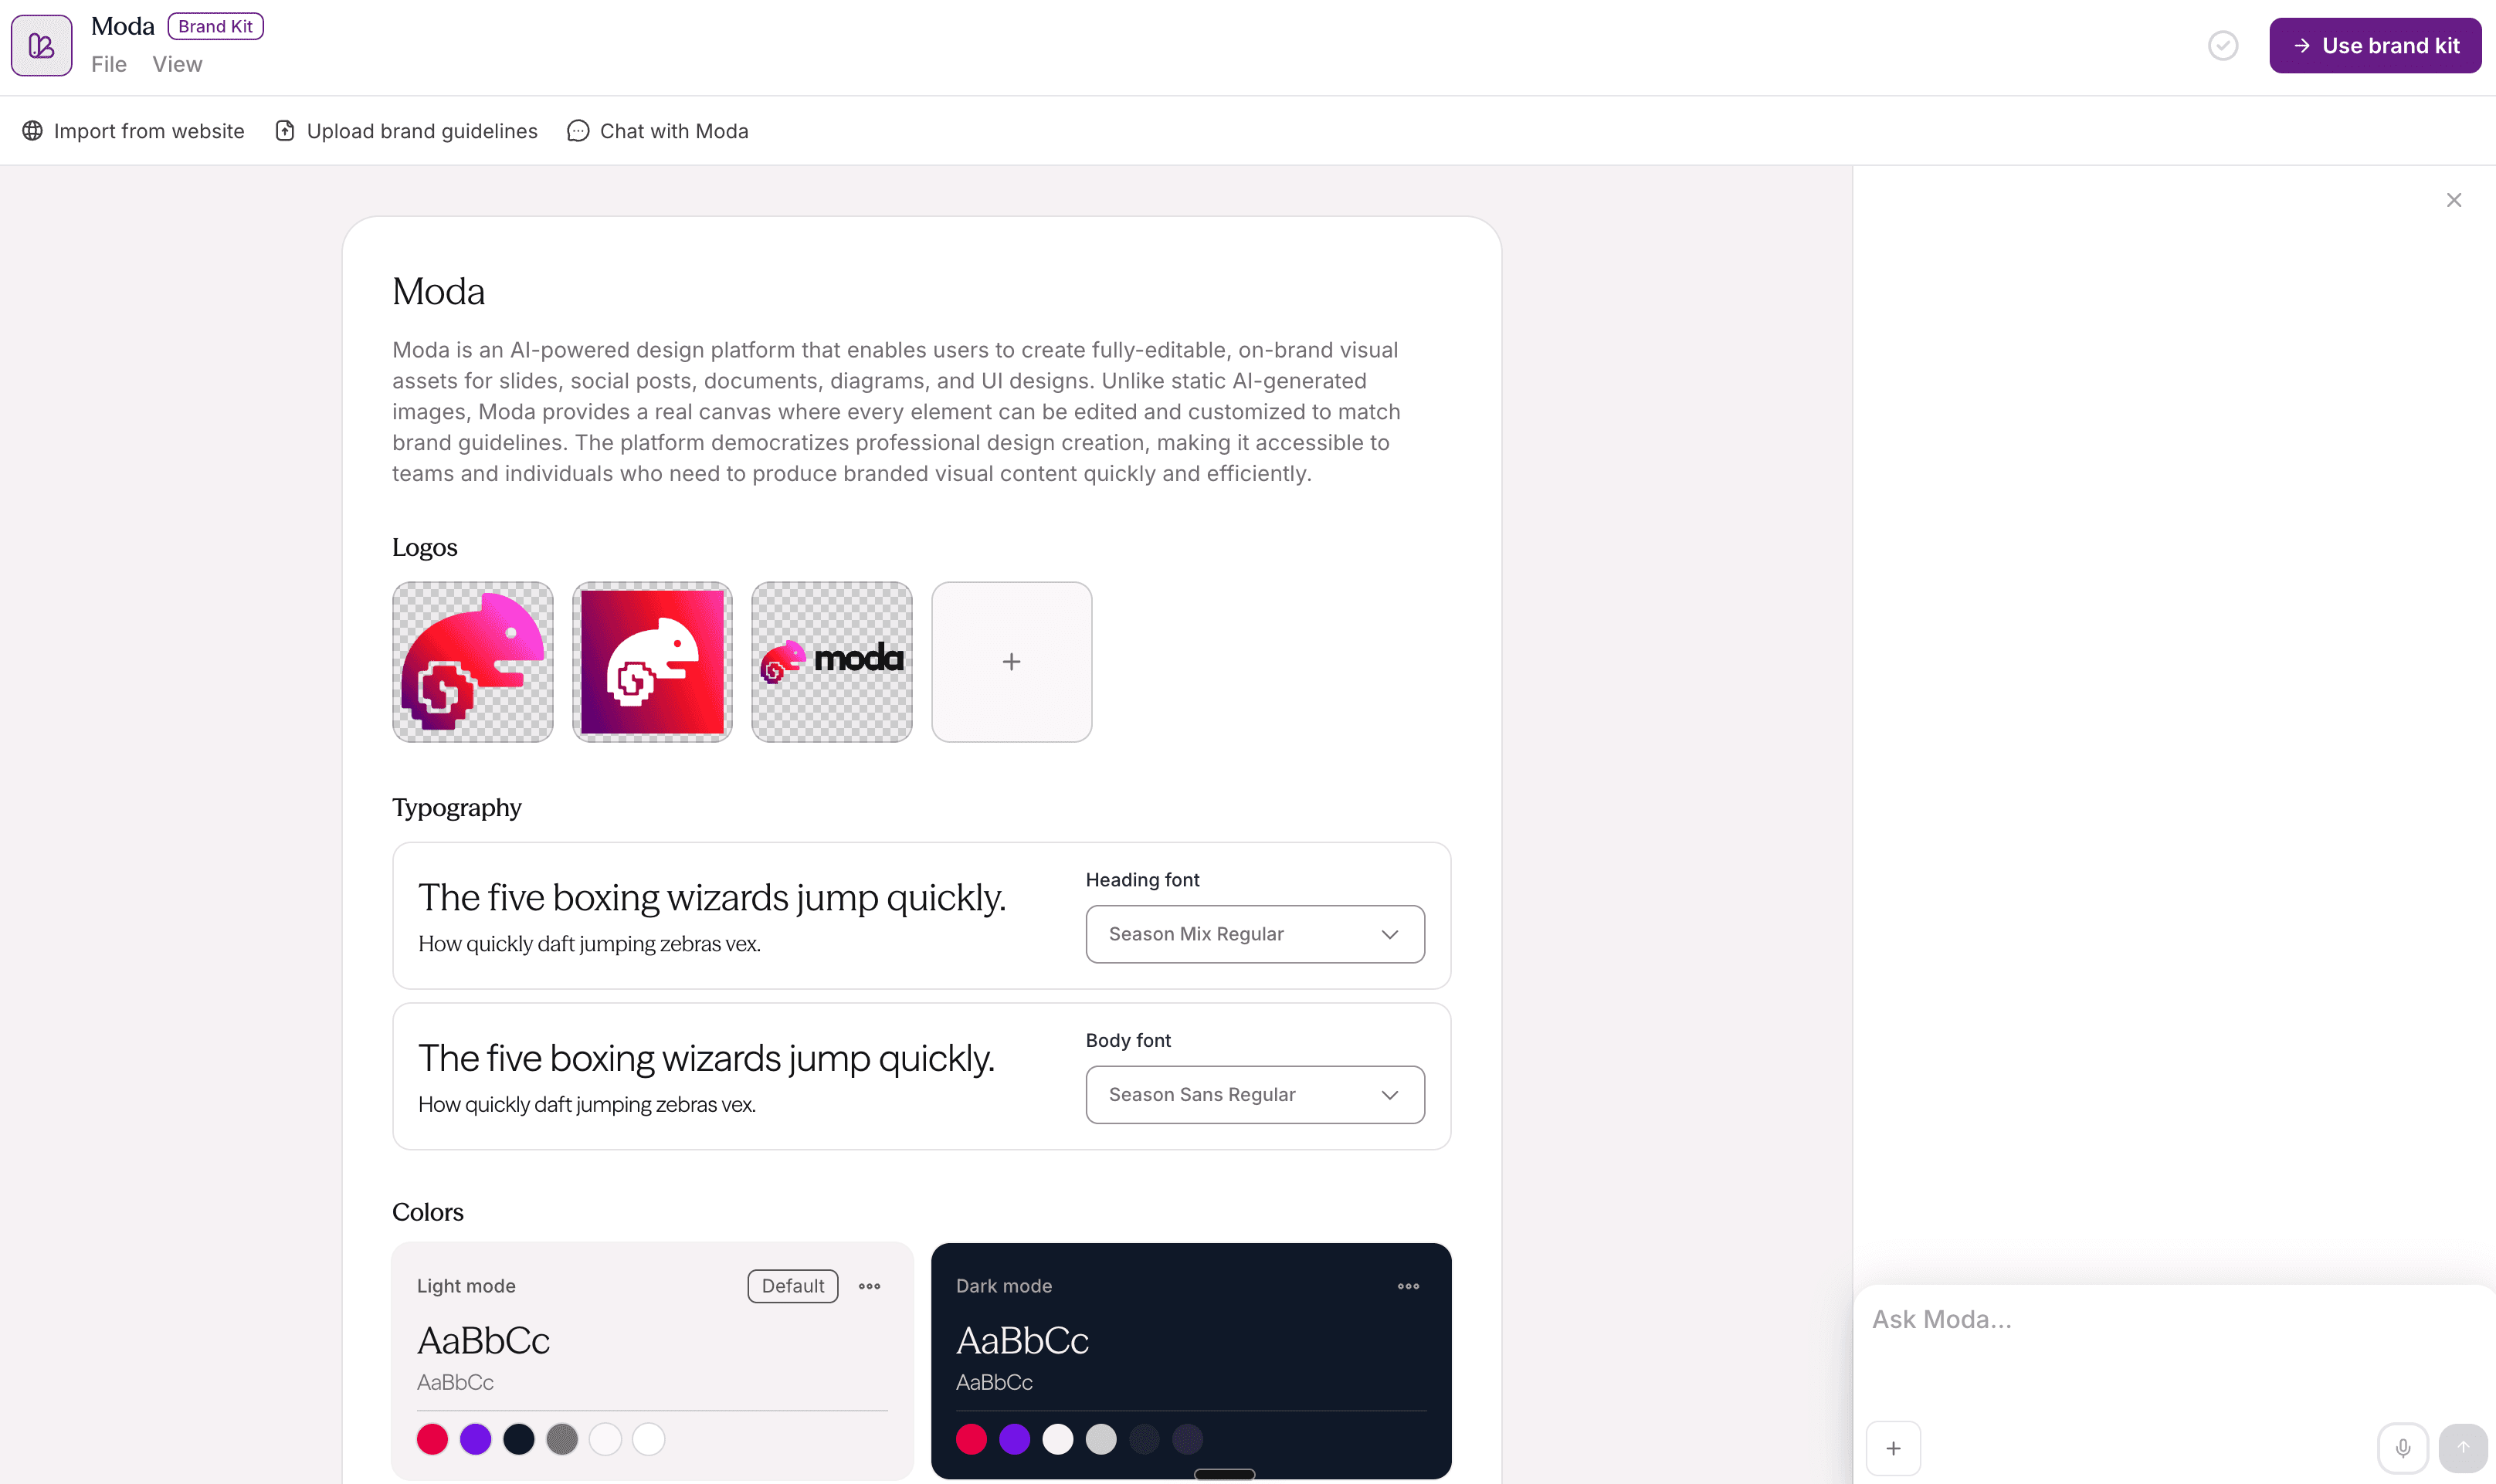Open the View menu
The image size is (2496, 1484).
point(177,64)
